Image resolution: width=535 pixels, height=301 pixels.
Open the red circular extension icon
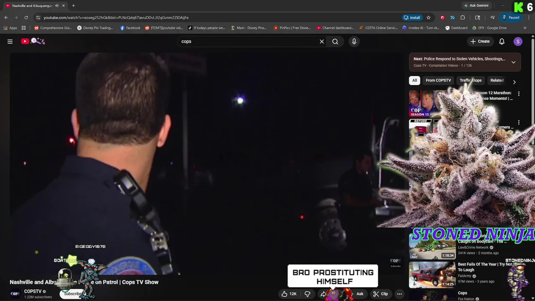click(x=443, y=18)
